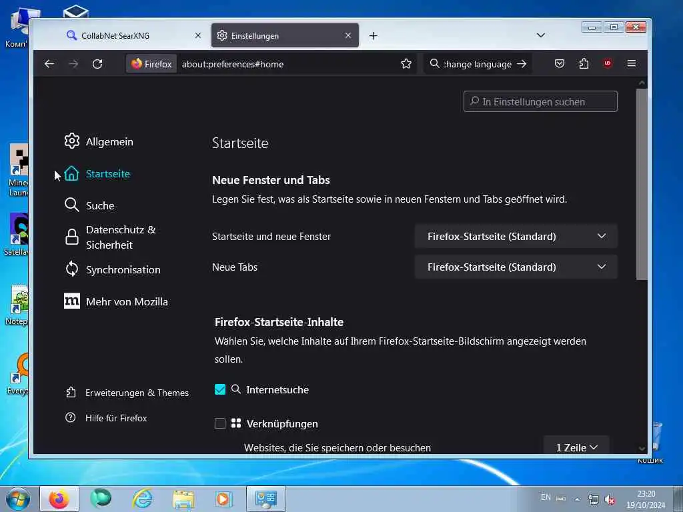
Task: Click the Firefox-Startseite-Inhalte heading
Action: tap(279, 322)
